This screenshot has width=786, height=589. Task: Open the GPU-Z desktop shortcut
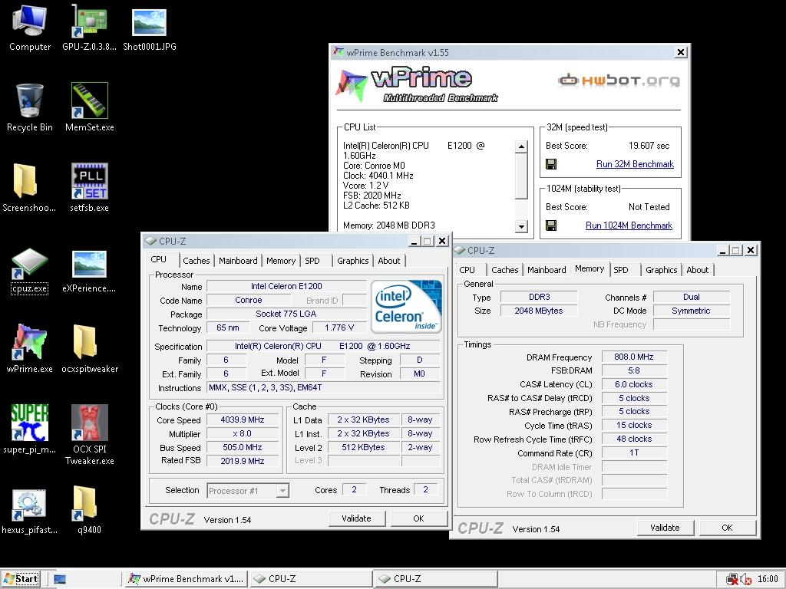(x=89, y=28)
